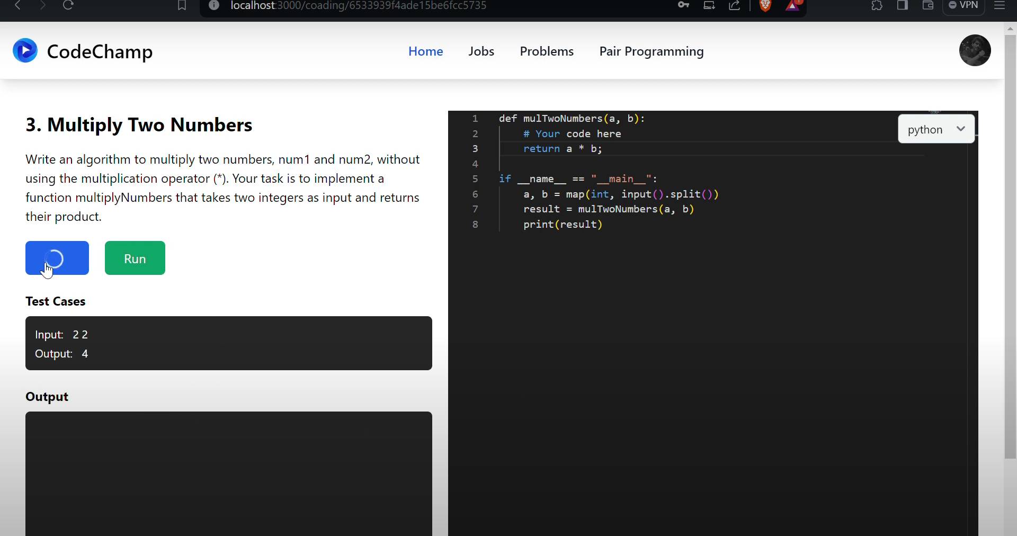Click the 'Test Cases' heading
This screenshot has height=536, width=1017.
coord(56,301)
